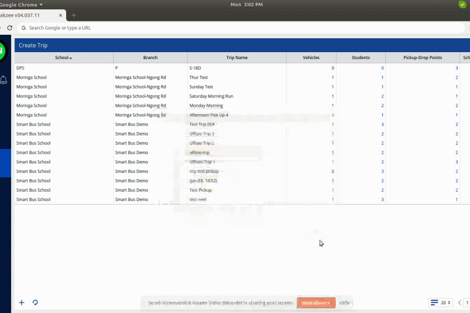
Task: Open the notifications bell in the sidebar
Action: coord(3,79)
